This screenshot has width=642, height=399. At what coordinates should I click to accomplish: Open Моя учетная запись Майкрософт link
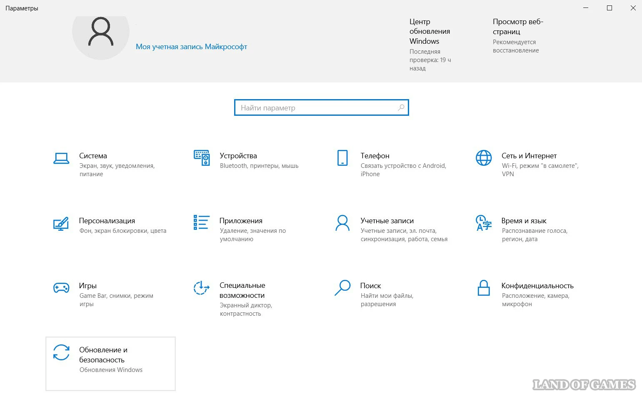[x=191, y=47]
